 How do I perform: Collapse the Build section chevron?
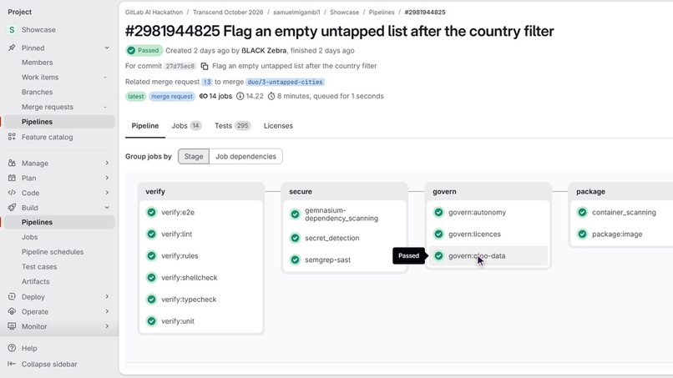click(x=107, y=207)
